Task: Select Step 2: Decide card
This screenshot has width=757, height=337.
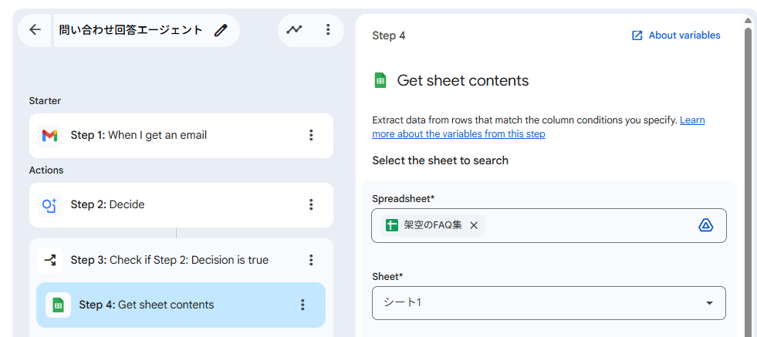Action: point(170,205)
